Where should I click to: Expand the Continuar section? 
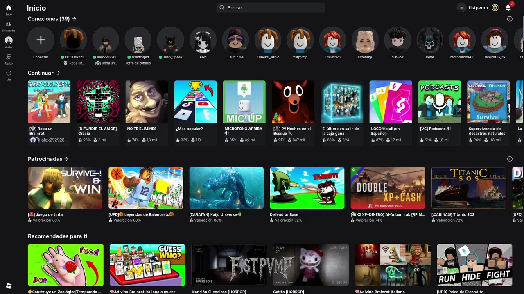pos(44,73)
